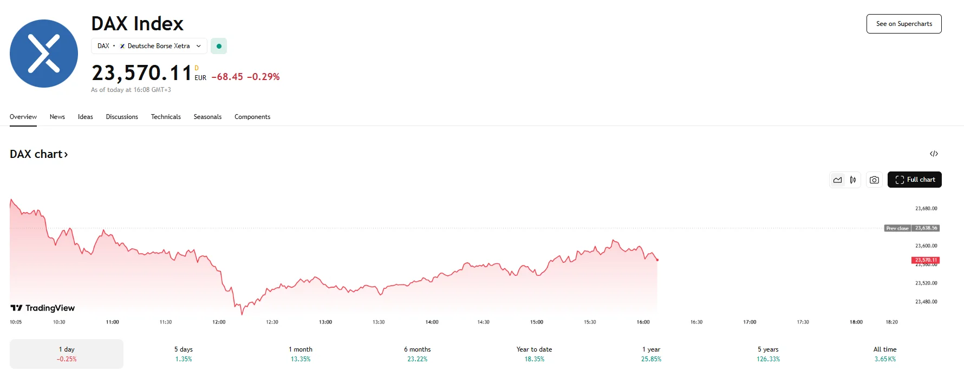Select the All time range
964x377 pixels.
885,354
